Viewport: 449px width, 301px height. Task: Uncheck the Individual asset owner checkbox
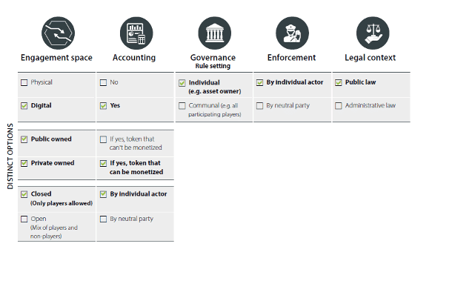pyautogui.click(x=182, y=83)
